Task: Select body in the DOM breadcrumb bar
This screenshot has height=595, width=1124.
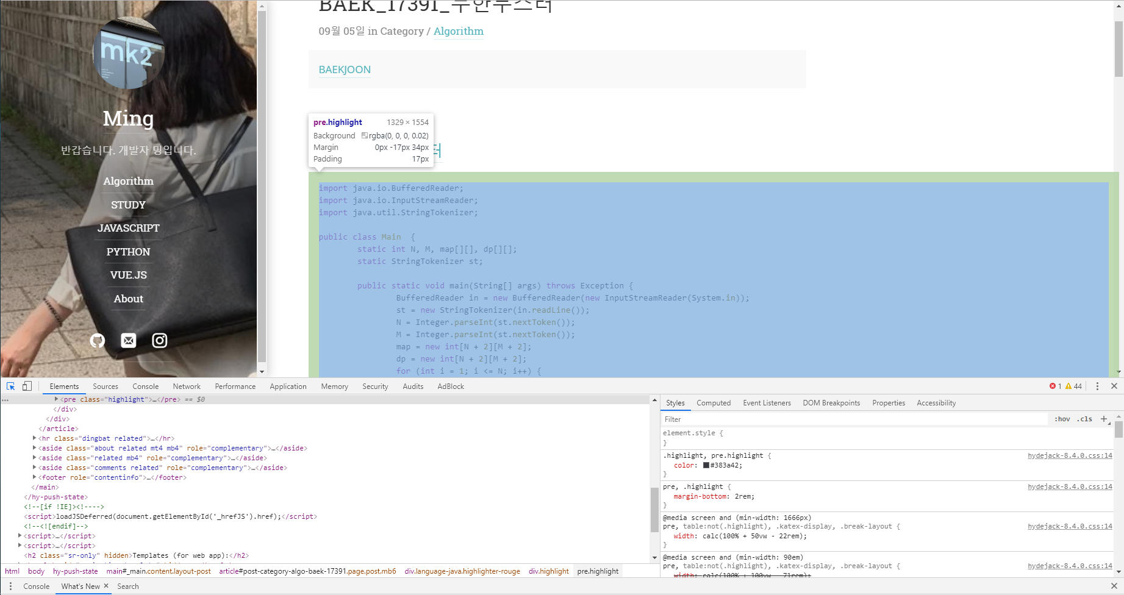Action: point(36,571)
